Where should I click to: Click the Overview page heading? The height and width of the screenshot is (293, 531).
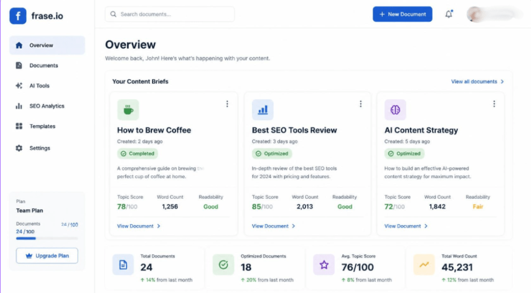tap(130, 45)
